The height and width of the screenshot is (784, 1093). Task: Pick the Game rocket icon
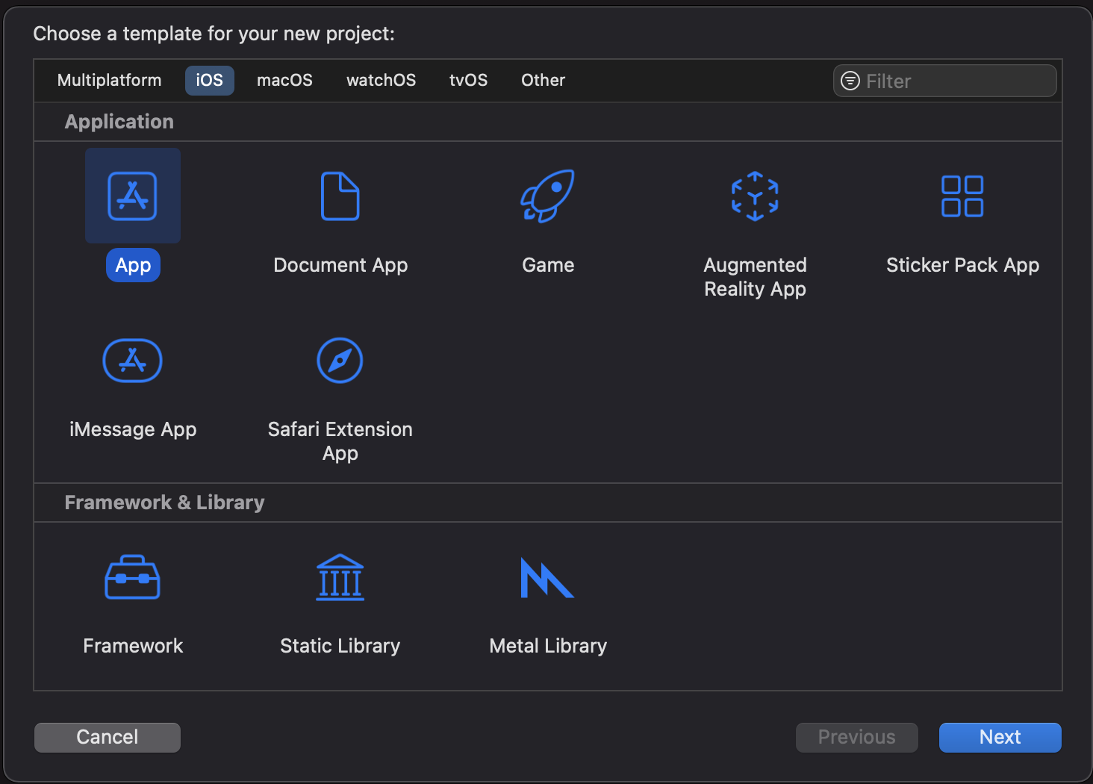pyautogui.click(x=547, y=196)
